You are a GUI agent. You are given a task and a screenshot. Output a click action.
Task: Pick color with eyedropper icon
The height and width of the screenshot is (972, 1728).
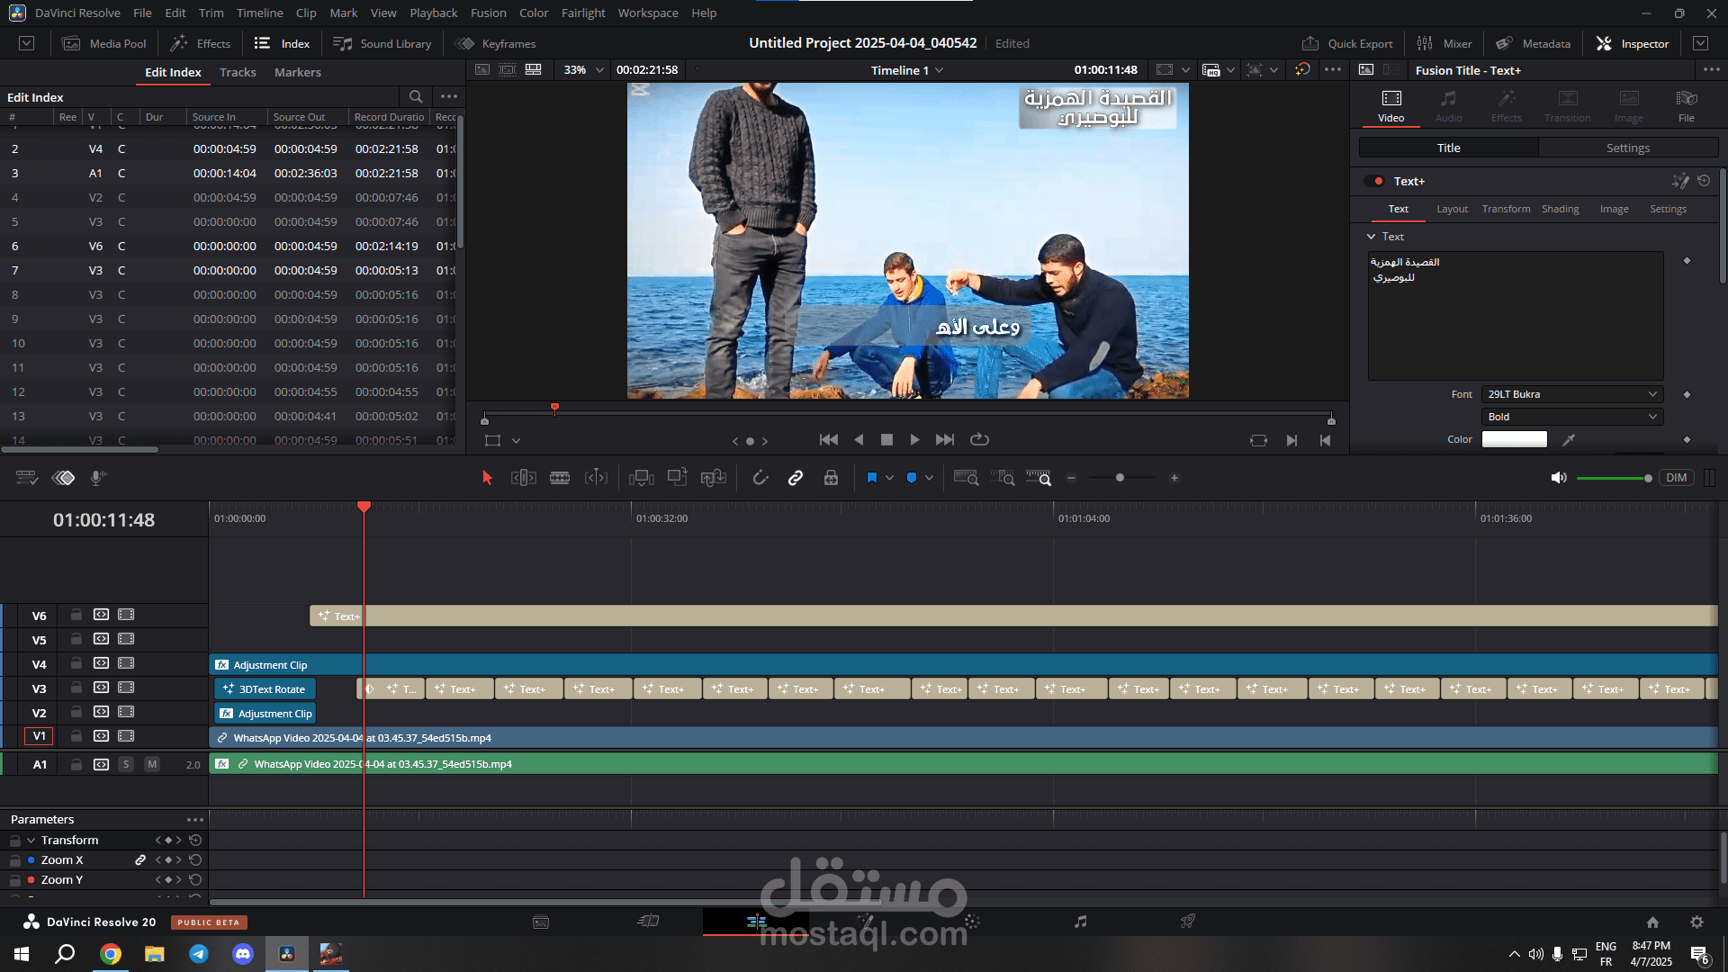tap(1569, 439)
